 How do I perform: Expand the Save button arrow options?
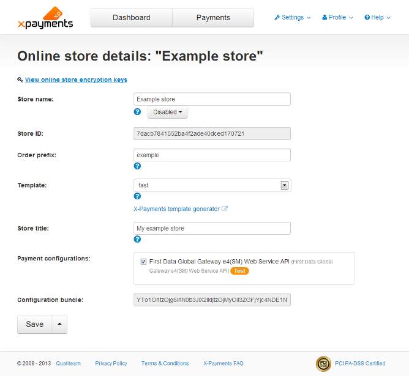coord(59,324)
